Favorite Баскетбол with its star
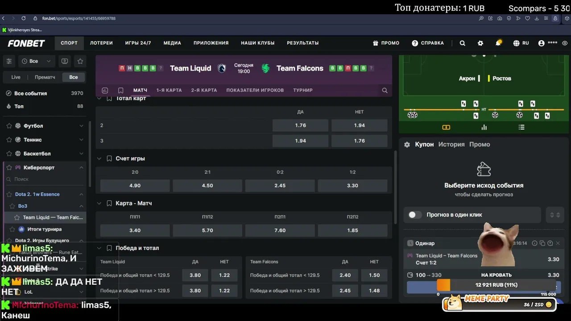The width and height of the screenshot is (571, 321). [9, 154]
